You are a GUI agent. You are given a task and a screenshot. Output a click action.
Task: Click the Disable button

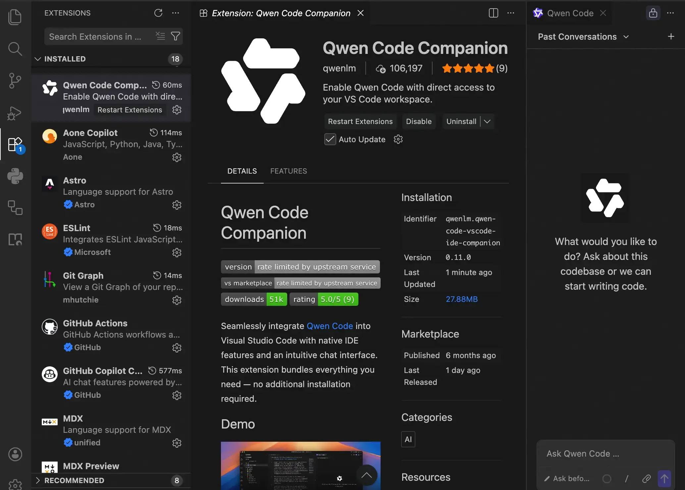pyautogui.click(x=419, y=121)
